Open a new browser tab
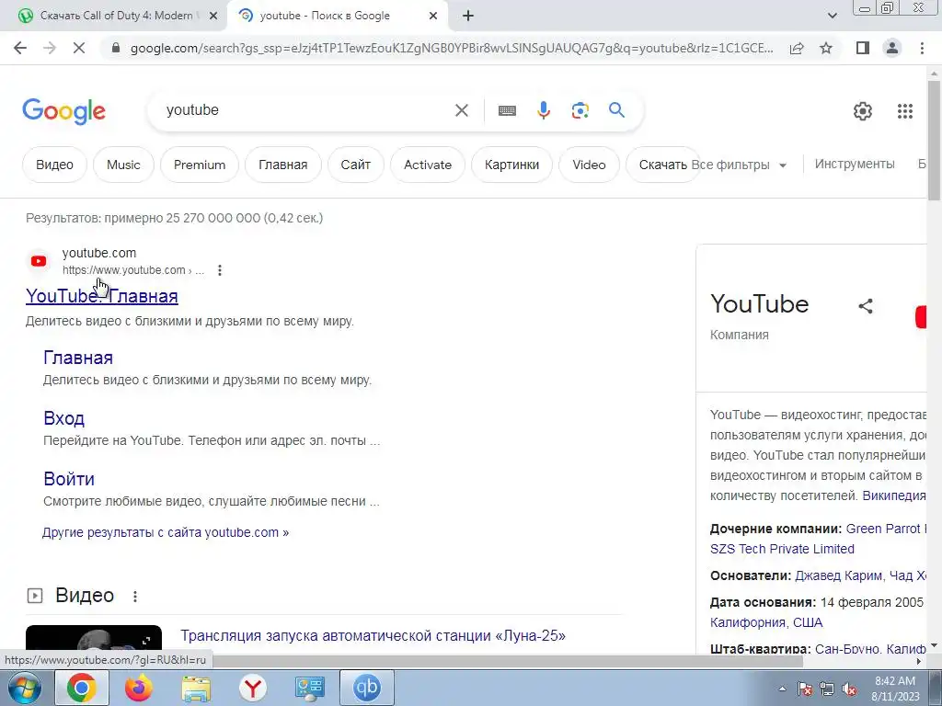The image size is (942, 706). 468,17
